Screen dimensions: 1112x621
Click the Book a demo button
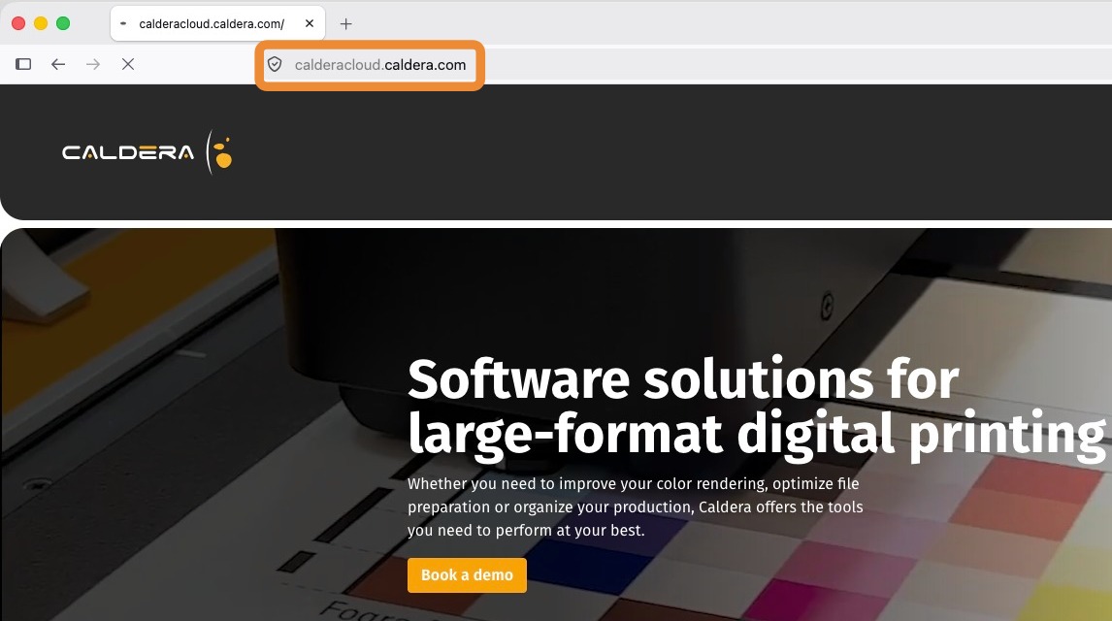coord(467,575)
